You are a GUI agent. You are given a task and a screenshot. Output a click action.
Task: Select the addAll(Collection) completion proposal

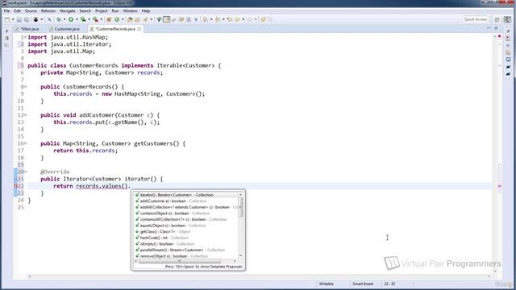pyautogui.click(x=186, y=207)
